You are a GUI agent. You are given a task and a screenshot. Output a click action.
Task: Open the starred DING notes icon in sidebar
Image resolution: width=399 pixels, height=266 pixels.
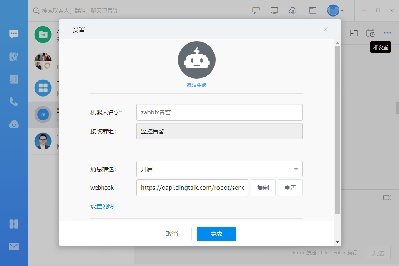click(x=14, y=56)
